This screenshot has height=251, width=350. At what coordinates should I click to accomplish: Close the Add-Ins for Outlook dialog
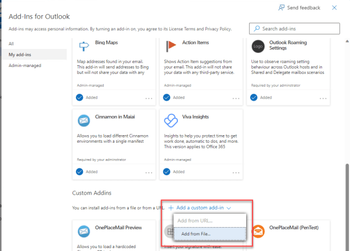[334, 8]
